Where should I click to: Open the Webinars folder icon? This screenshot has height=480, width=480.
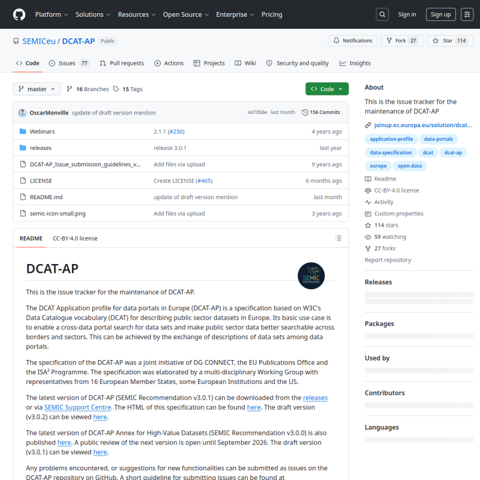pyautogui.click(x=23, y=131)
